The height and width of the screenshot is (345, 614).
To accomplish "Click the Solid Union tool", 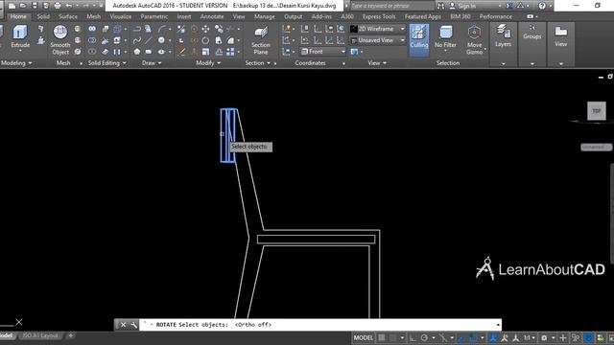I will click(92, 29).
